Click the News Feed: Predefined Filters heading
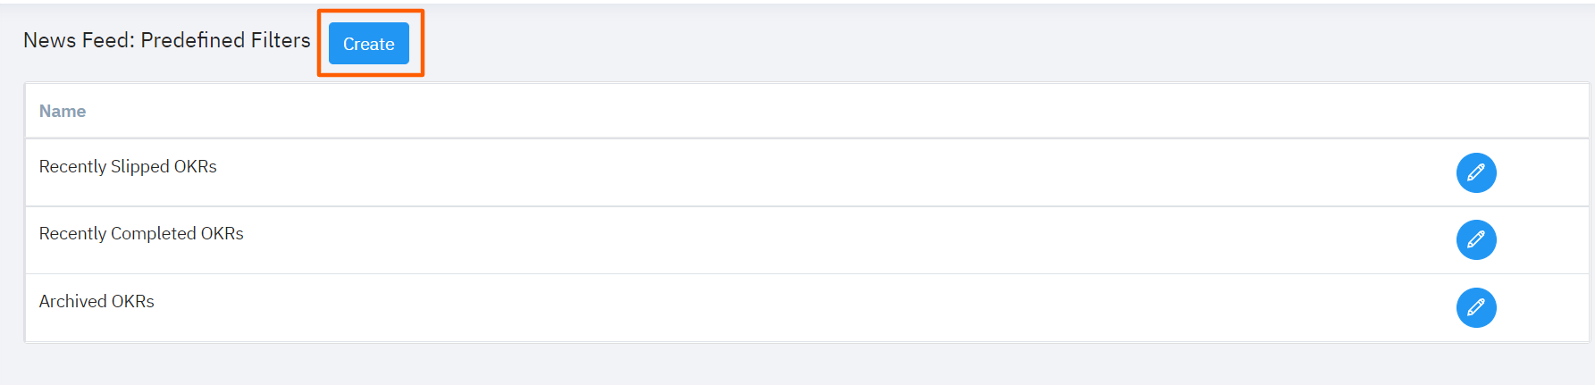This screenshot has height=385, width=1595. (x=166, y=41)
